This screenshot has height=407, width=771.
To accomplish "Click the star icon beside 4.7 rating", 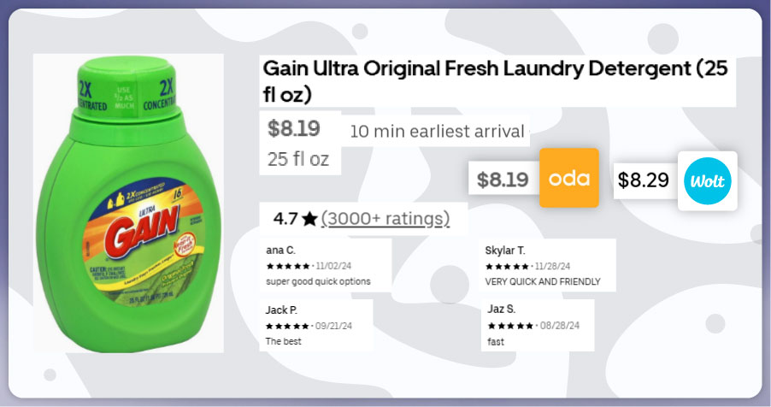I will [309, 219].
